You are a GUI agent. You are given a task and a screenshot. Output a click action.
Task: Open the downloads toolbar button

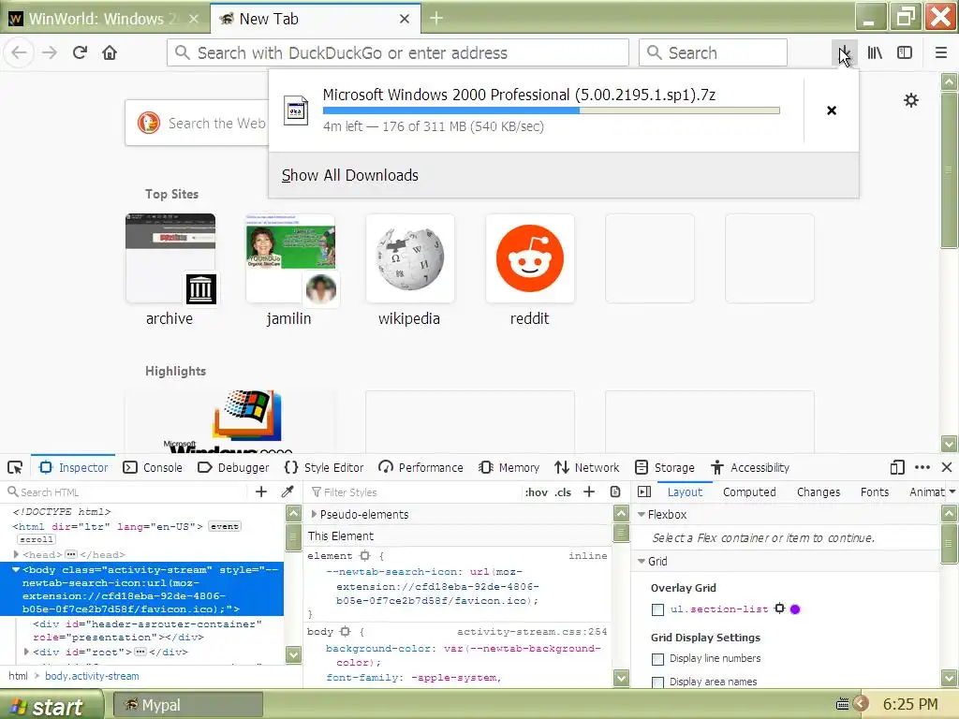pyautogui.click(x=844, y=52)
